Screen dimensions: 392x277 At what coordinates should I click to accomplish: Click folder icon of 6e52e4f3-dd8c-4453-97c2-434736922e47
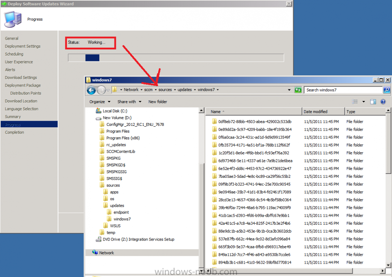tap(214, 168)
